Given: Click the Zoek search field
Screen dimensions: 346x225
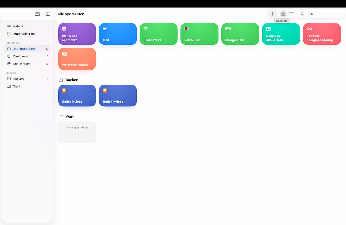Looking at the screenshot, I should tap(321, 14).
